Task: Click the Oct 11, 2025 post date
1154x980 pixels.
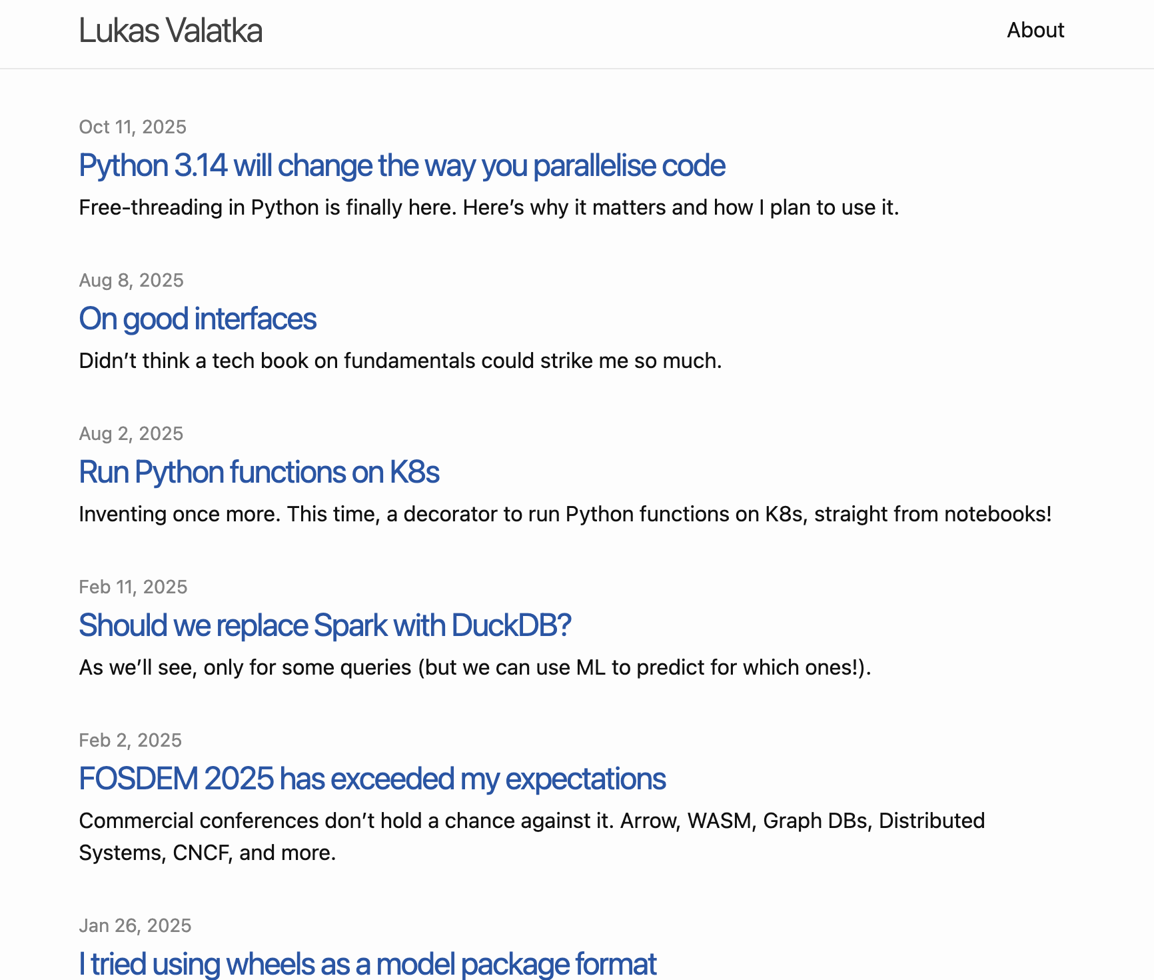Action: pos(133,127)
